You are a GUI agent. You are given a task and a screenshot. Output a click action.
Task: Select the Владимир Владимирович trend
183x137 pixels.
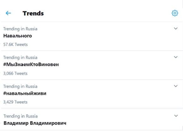35,123
